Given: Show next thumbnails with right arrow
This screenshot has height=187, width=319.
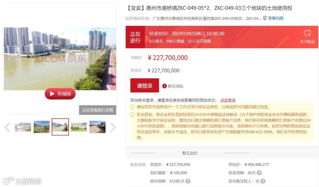Looking at the screenshot, I should [113, 127].
